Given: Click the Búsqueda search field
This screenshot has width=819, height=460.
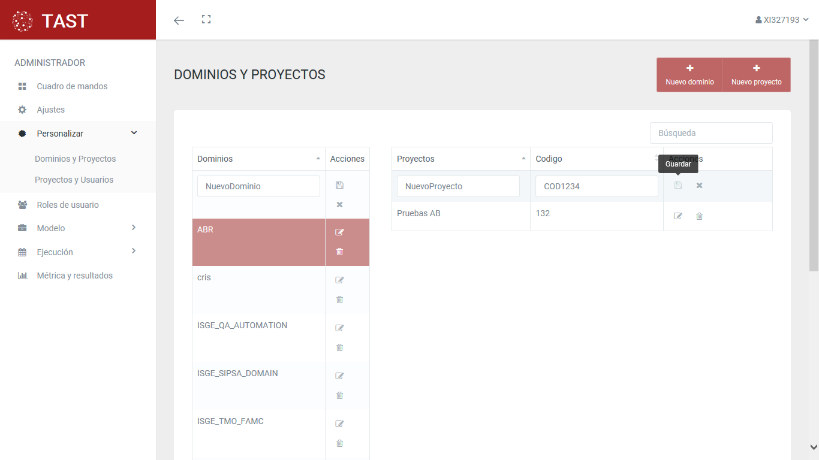Looking at the screenshot, I should click(x=711, y=133).
